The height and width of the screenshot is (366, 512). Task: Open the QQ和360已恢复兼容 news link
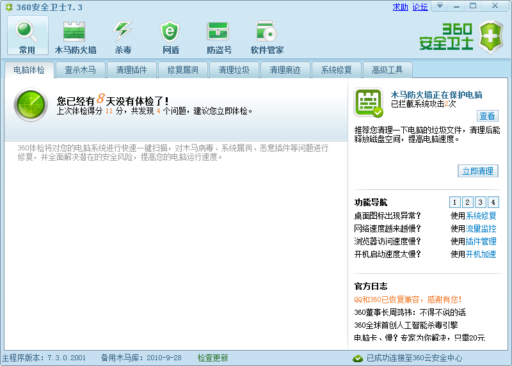tap(408, 299)
